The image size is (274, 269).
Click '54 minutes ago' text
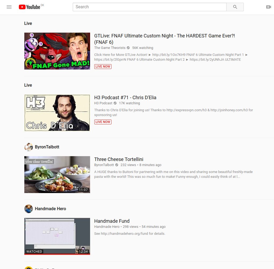(154, 227)
